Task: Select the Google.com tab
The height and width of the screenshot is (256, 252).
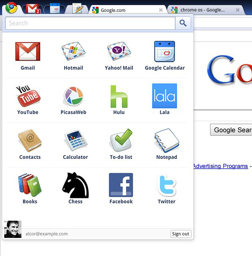Action: pos(128,10)
